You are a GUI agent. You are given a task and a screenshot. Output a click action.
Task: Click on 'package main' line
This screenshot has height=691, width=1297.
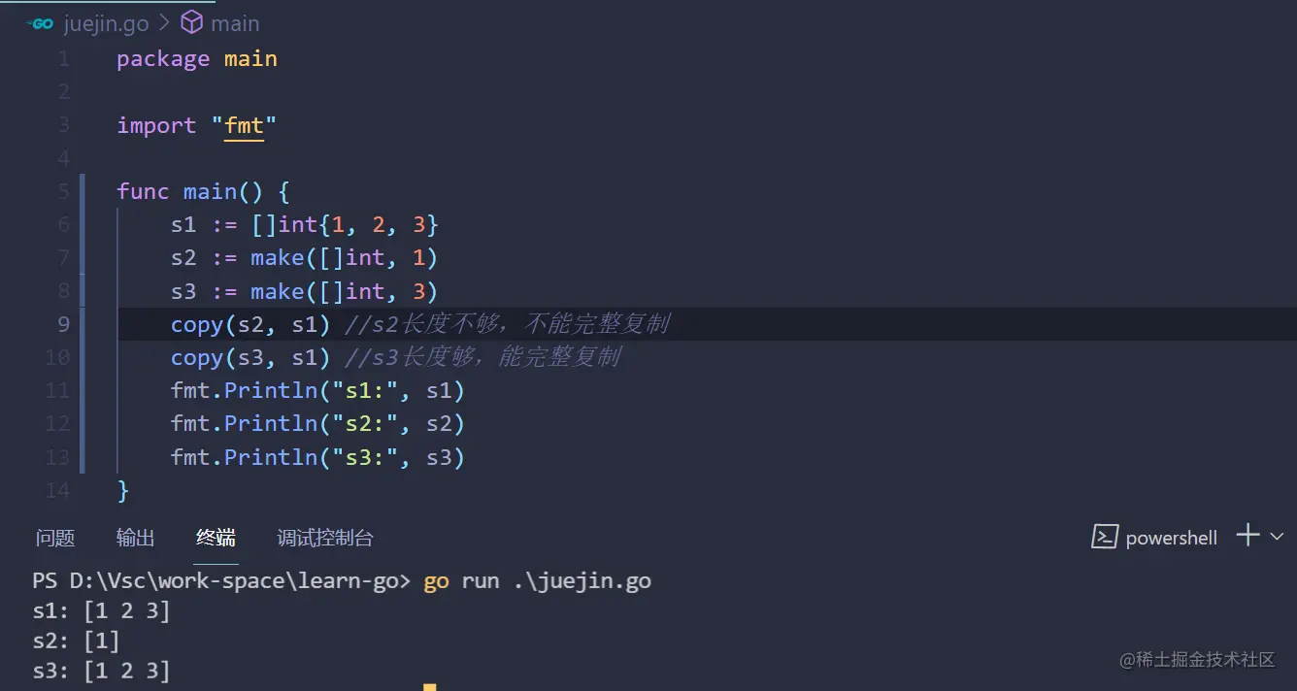pos(197,59)
